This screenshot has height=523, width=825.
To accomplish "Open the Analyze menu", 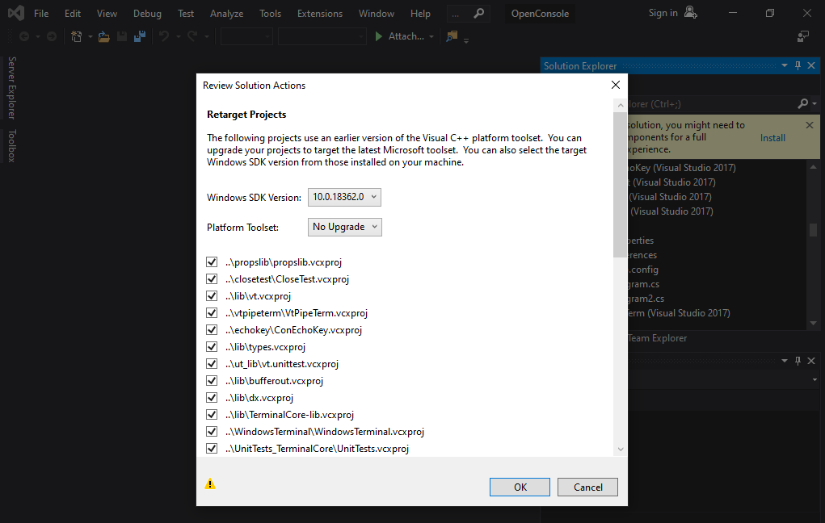I will (226, 14).
